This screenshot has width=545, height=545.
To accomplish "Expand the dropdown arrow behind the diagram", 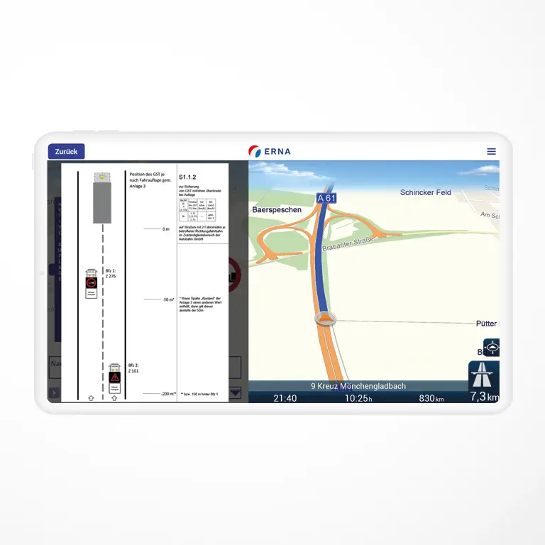I will [x=235, y=392].
